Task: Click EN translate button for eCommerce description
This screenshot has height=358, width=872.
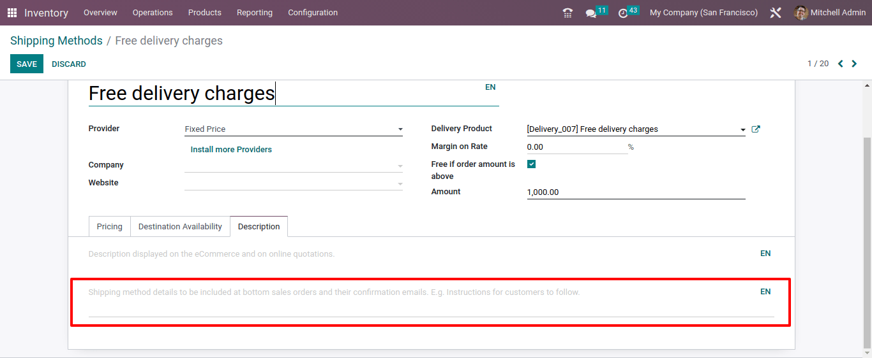Action: pyautogui.click(x=765, y=254)
